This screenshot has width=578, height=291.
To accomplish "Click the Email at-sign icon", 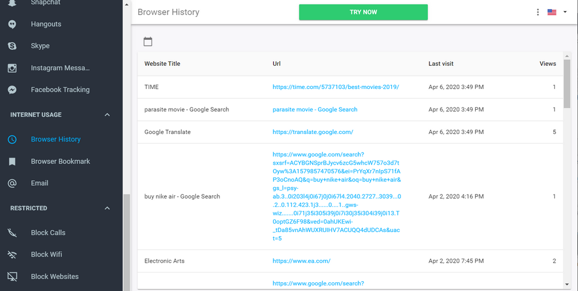I will click(12, 184).
